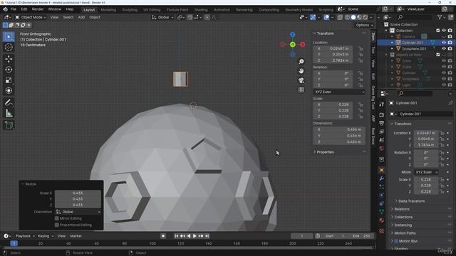
Task: Select the Measure tool
Action: tap(9, 113)
